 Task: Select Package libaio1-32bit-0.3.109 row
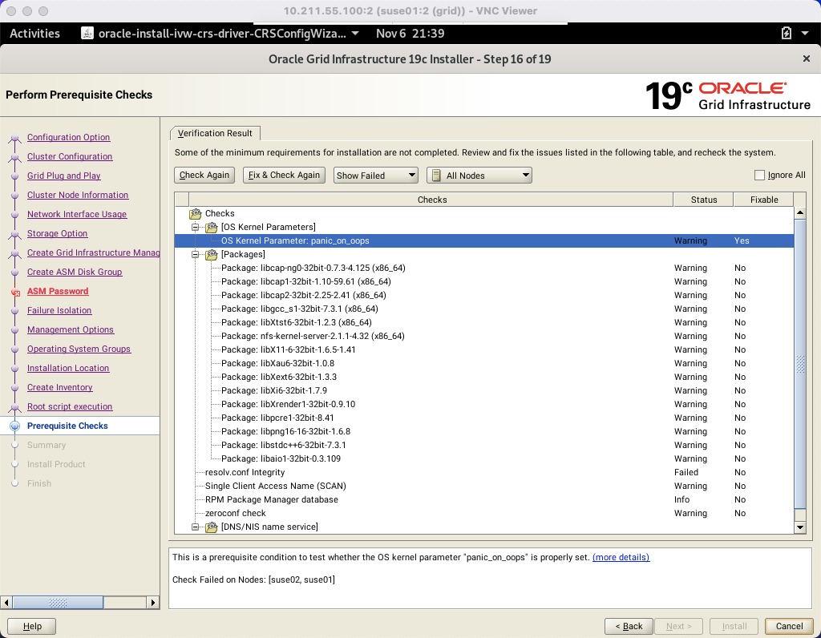(483, 459)
